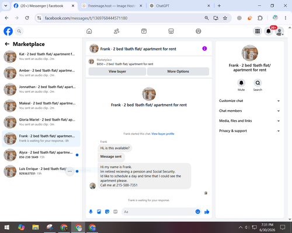Image resolution: width=292 pixels, height=233 pixels.
Task: Open Alyce's unread conversation
Action: [x=41, y=155]
